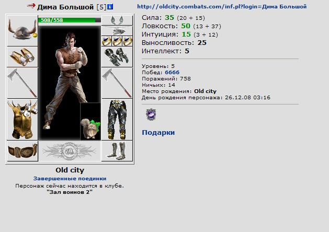Screen dimensions: 329x232
Task: Open the oldcity.combats.com profile URL link
Action: pyautogui.click(x=222, y=7)
